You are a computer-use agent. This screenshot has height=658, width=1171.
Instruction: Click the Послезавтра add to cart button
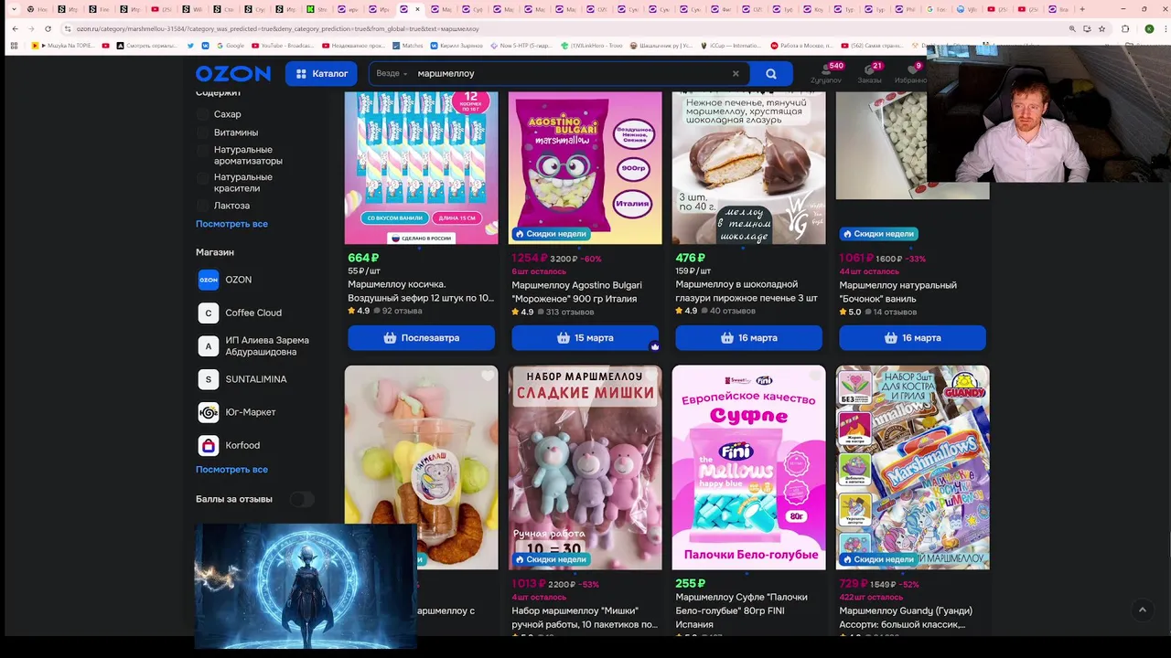click(x=421, y=338)
